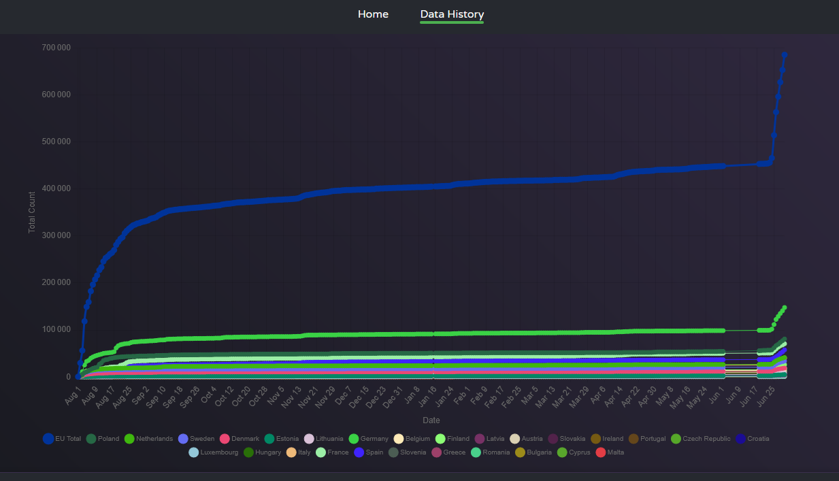The height and width of the screenshot is (481, 839).
Task: Open the Home tab
Action: (373, 14)
